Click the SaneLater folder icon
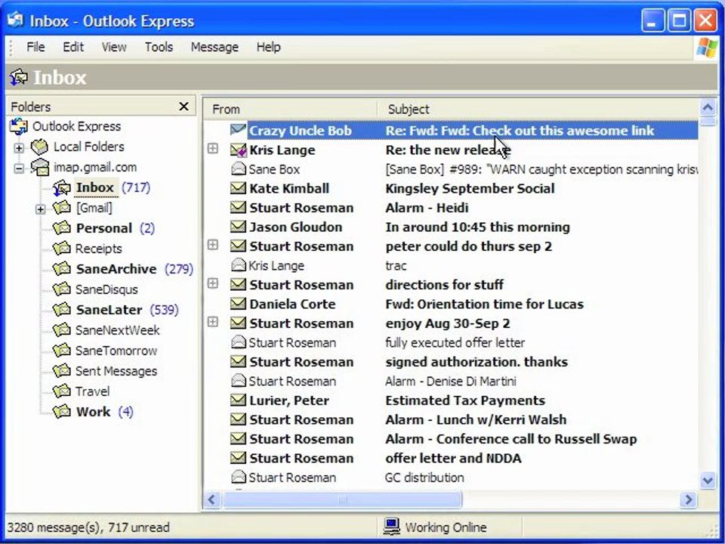The height and width of the screenshot is (544, 725). coord(61,310)
